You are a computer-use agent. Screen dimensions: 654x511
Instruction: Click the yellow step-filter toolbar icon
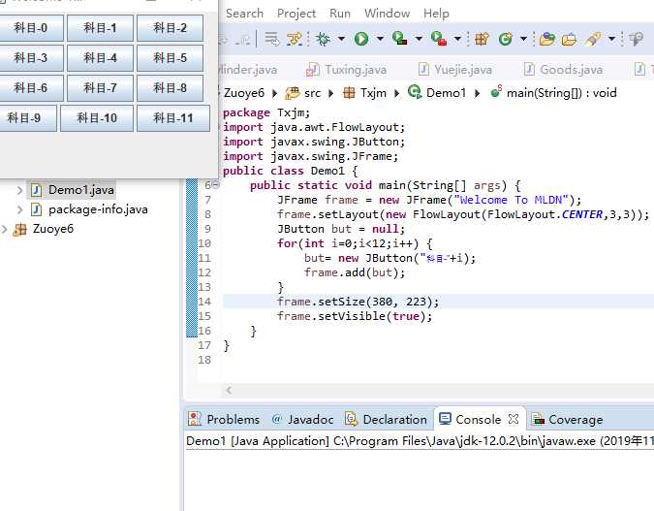click(x=295, y=39)
